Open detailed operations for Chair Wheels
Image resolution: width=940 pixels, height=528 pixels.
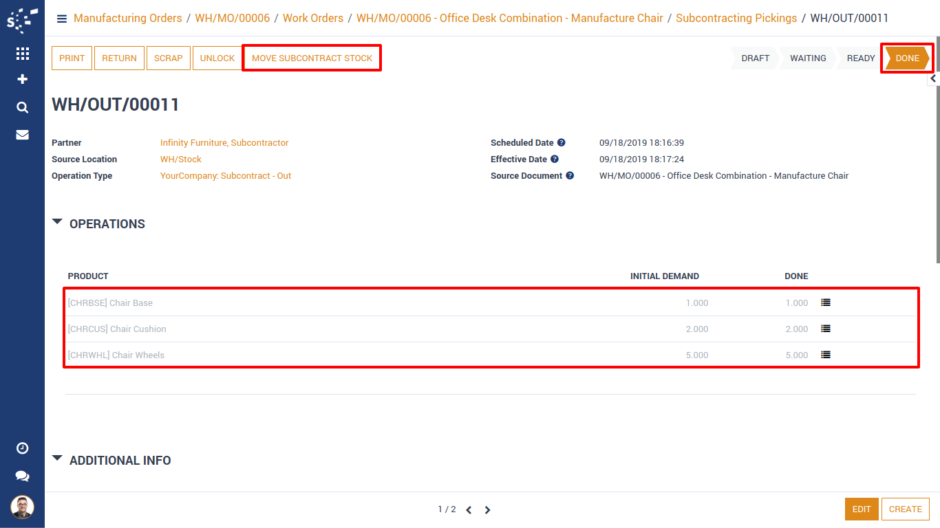826,355
